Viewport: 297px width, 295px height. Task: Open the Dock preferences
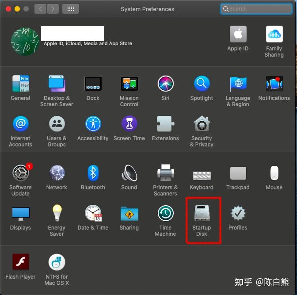coord(93,84)
